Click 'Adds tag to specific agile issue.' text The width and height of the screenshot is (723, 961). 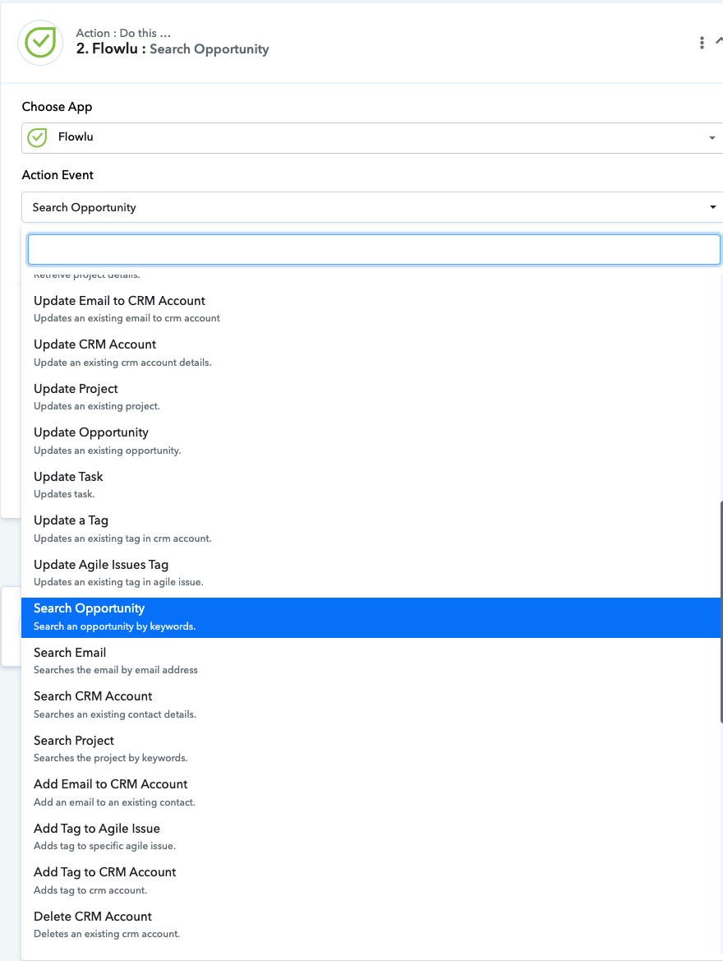click(105, 846)
